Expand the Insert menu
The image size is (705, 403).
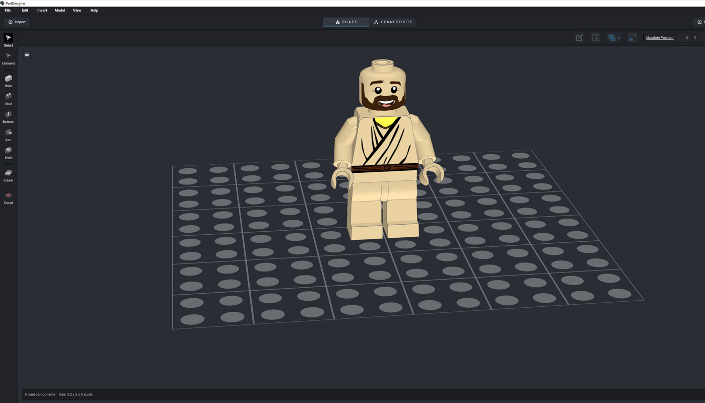tap(42, 10)
